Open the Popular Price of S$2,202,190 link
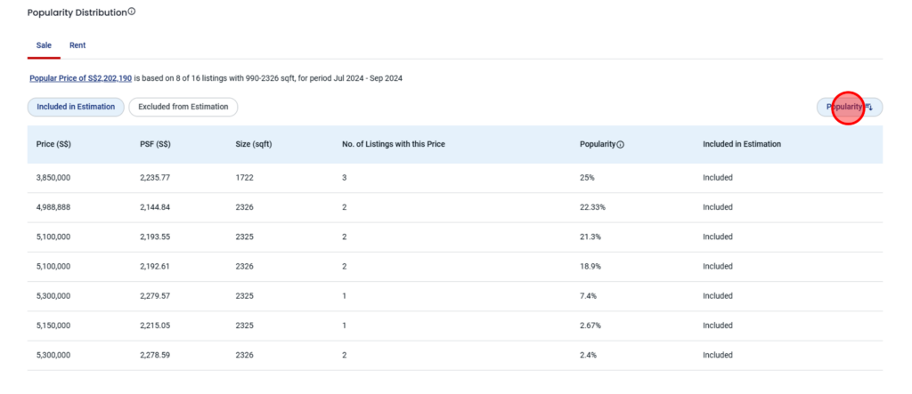The width and height of the screenshot is (912, 394). pyautogui.click(x=80, y=79)
